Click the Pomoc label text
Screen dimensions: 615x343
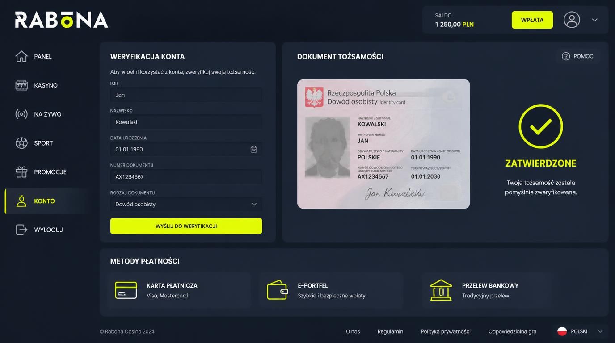(x=583, y=56)
